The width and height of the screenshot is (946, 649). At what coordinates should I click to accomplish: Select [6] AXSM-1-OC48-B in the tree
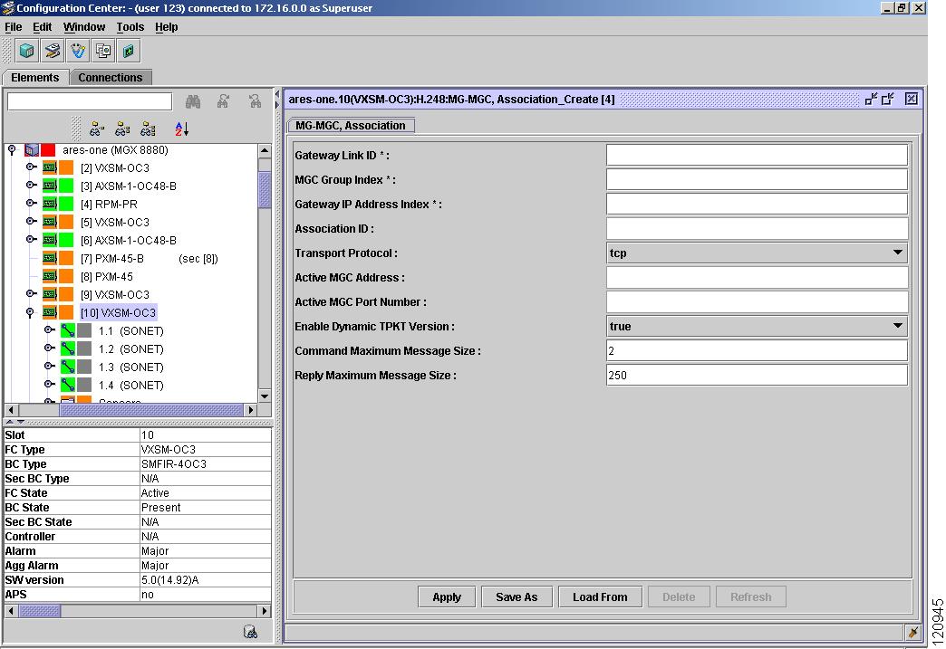129,241
